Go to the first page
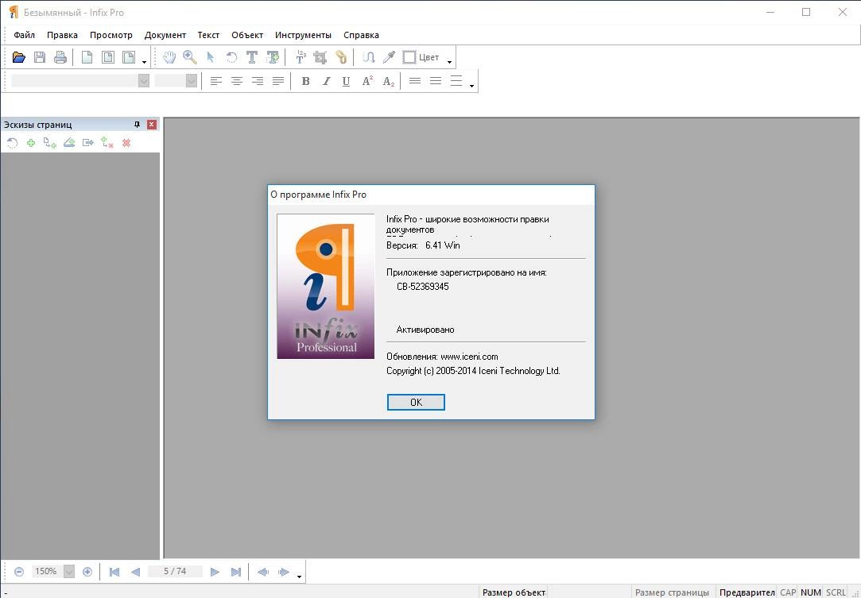 (x=114, y=572)
